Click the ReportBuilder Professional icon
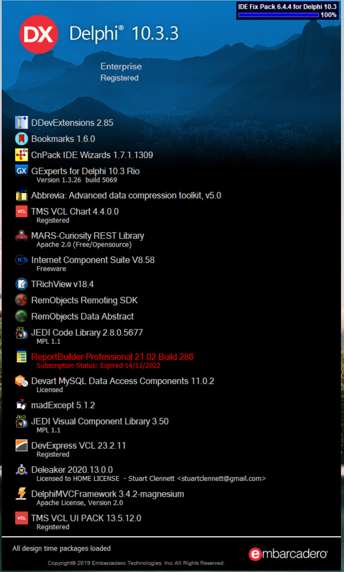Viewport: 344px width, 572px height. (21, 357)
